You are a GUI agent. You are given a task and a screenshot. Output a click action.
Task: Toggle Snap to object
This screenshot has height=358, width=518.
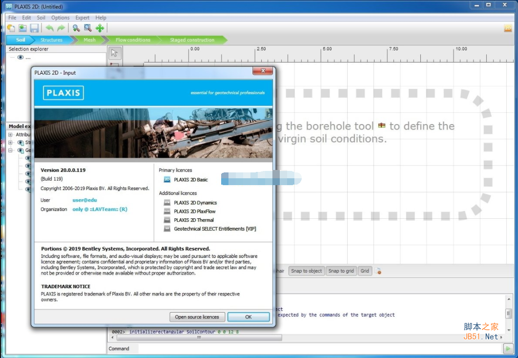tap(306, 271)
